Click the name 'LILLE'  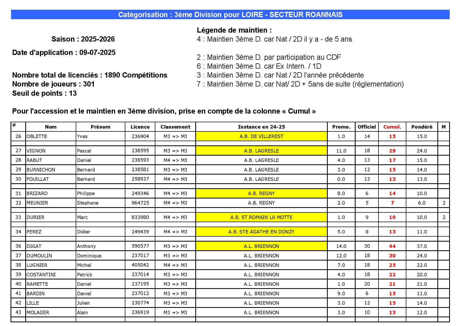(x=33, y=303)
